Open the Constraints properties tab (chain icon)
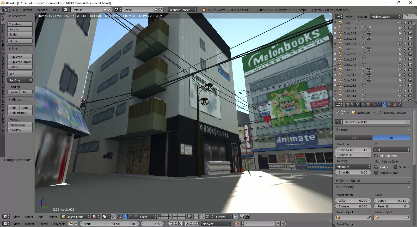The height and width of the screenshot is (227, 417). click(x=373, y=104)
